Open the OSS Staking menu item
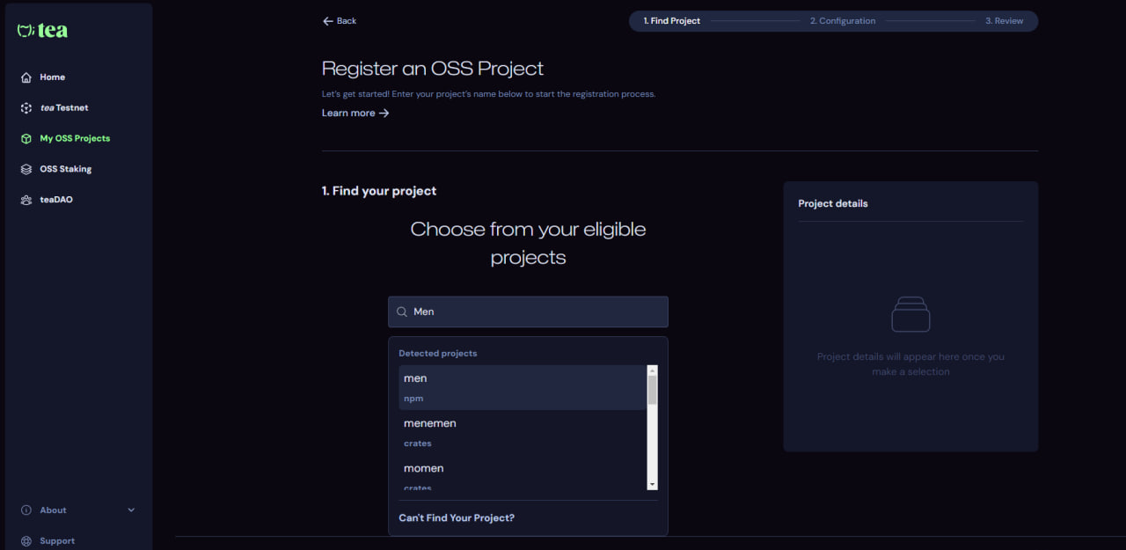This screenshot has width=1126, height=550. (x=65, y=169)
